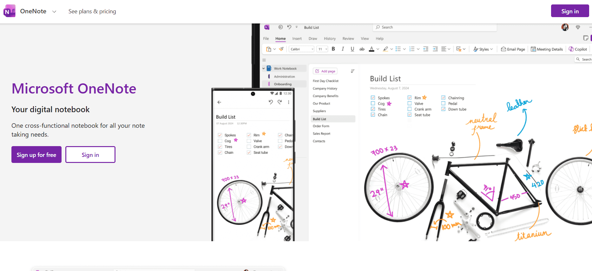Insert a bulleted list
This screenshot has height=271, width=592.
398,49
